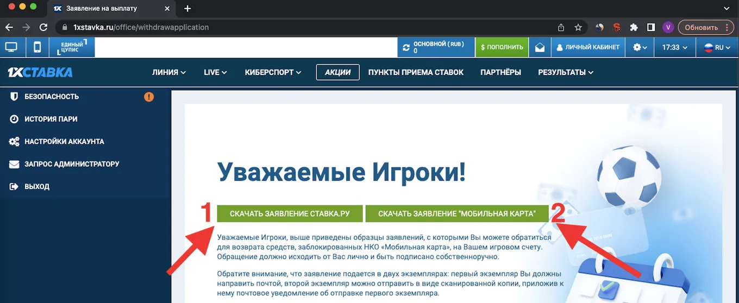Open the ПАРТНЁРЫ menu item
Screen dimensions: 739x303
pos(500,72)
